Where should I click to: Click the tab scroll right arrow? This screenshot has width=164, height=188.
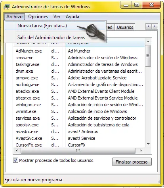154,26
